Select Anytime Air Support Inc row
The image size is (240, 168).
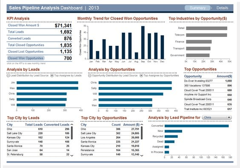click(x=208, y=95)
